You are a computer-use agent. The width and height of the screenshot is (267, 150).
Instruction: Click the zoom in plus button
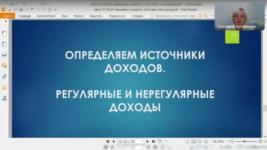pyautogui.click(x=260, y=141)
